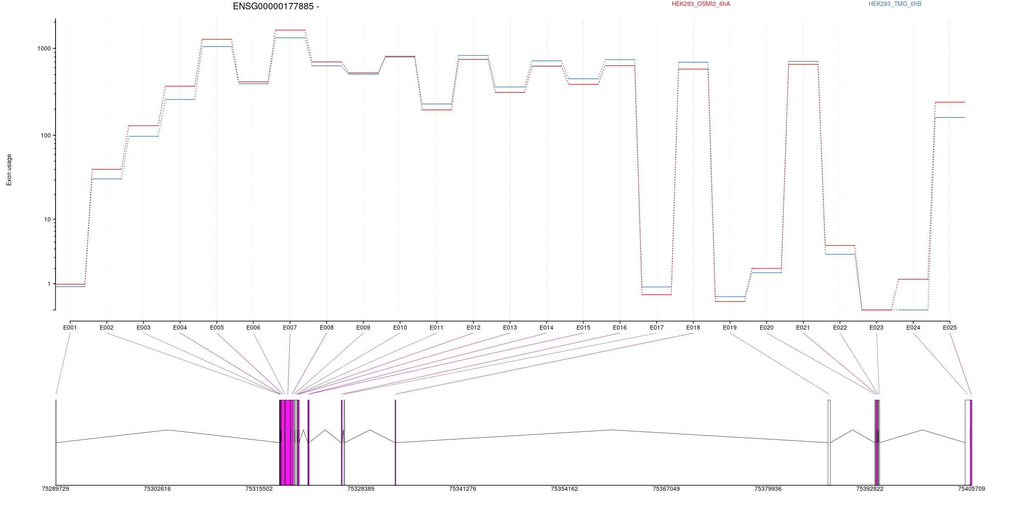Select the HEK293_TMG_6hB legend label
This screenshot has height=509, width=1018.
[895, 4]
